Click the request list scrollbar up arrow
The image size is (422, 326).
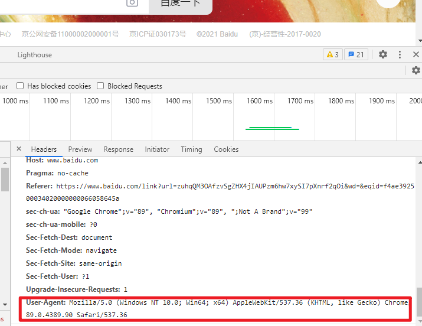click(x=5, y=163)
